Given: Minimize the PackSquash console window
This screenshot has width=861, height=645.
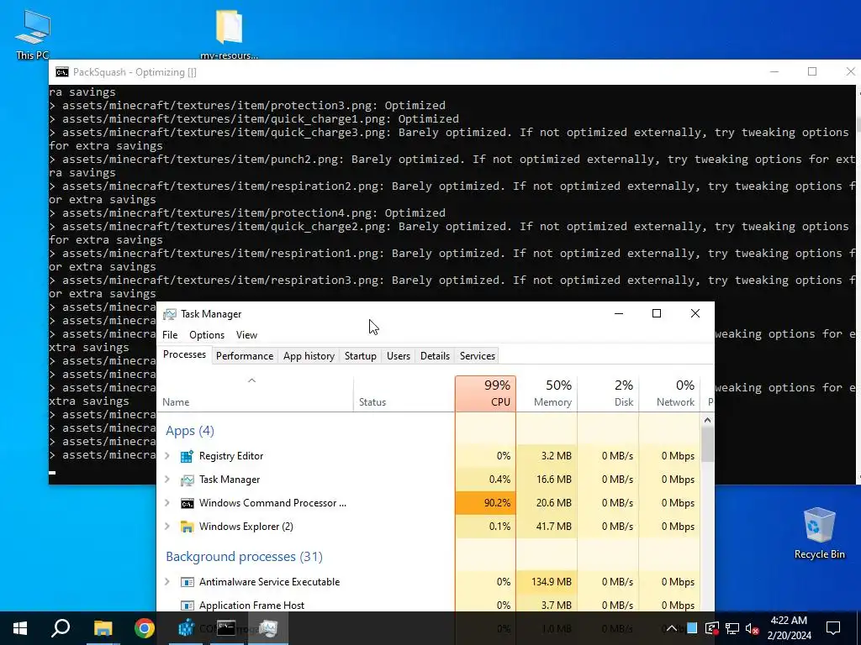Looking at the screenshot, I should 774,72.
